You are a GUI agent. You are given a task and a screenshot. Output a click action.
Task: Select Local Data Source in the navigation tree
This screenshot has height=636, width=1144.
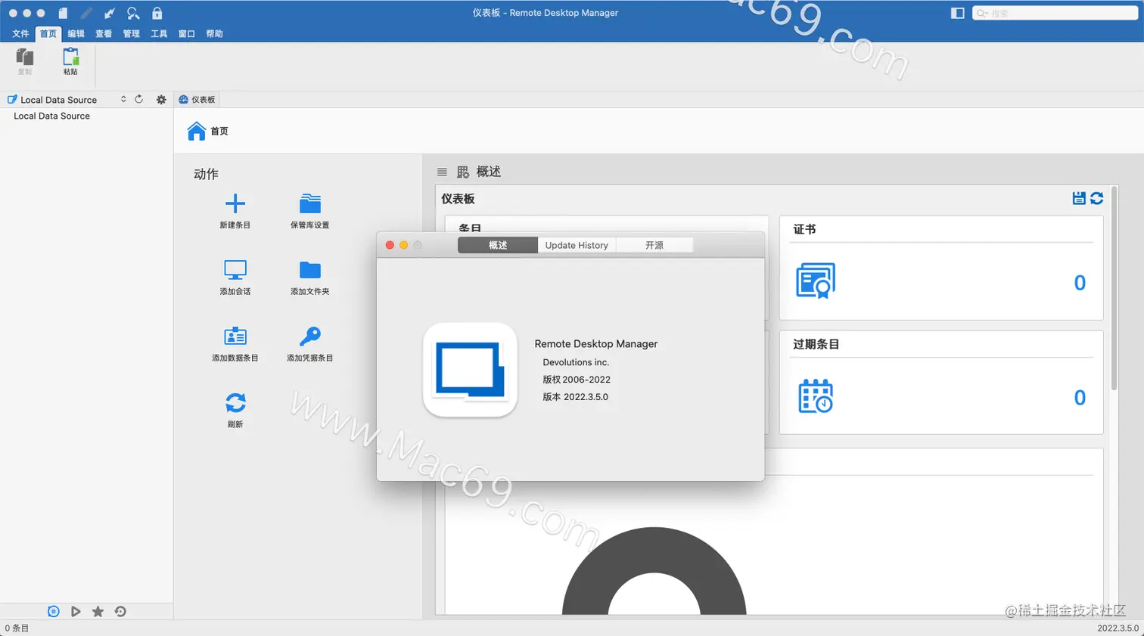[x=51, y=116]
